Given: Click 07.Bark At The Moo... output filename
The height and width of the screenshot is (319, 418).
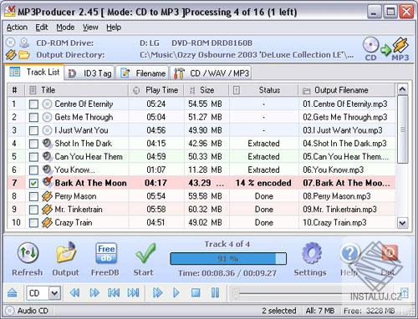Looking at the screenshot, I should (x=346, y=183).
